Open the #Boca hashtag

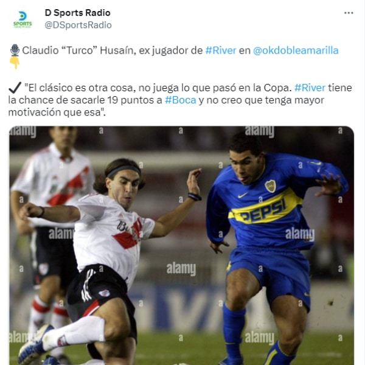181,100
